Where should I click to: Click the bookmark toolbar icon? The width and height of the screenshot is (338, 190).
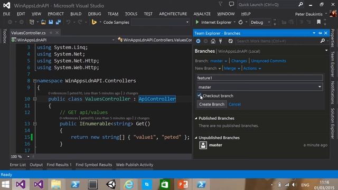pos(318,22)
